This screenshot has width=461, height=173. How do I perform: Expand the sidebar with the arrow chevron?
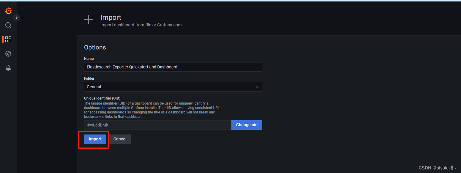click(16, 17)
